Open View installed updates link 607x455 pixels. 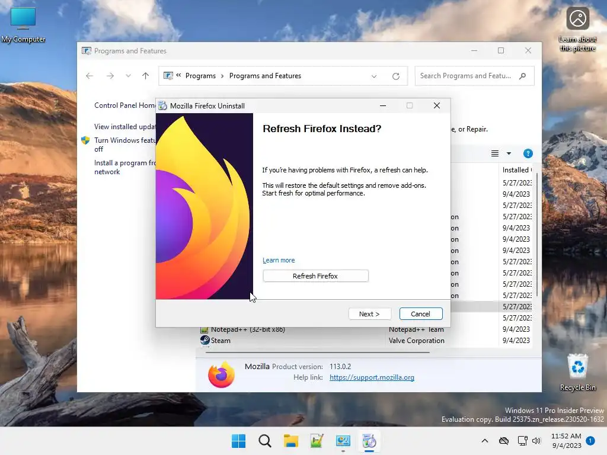124,127
